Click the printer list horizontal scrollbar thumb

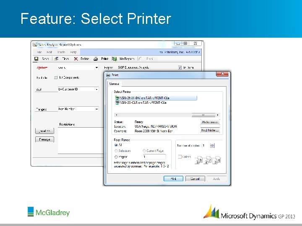pos(203,115)
